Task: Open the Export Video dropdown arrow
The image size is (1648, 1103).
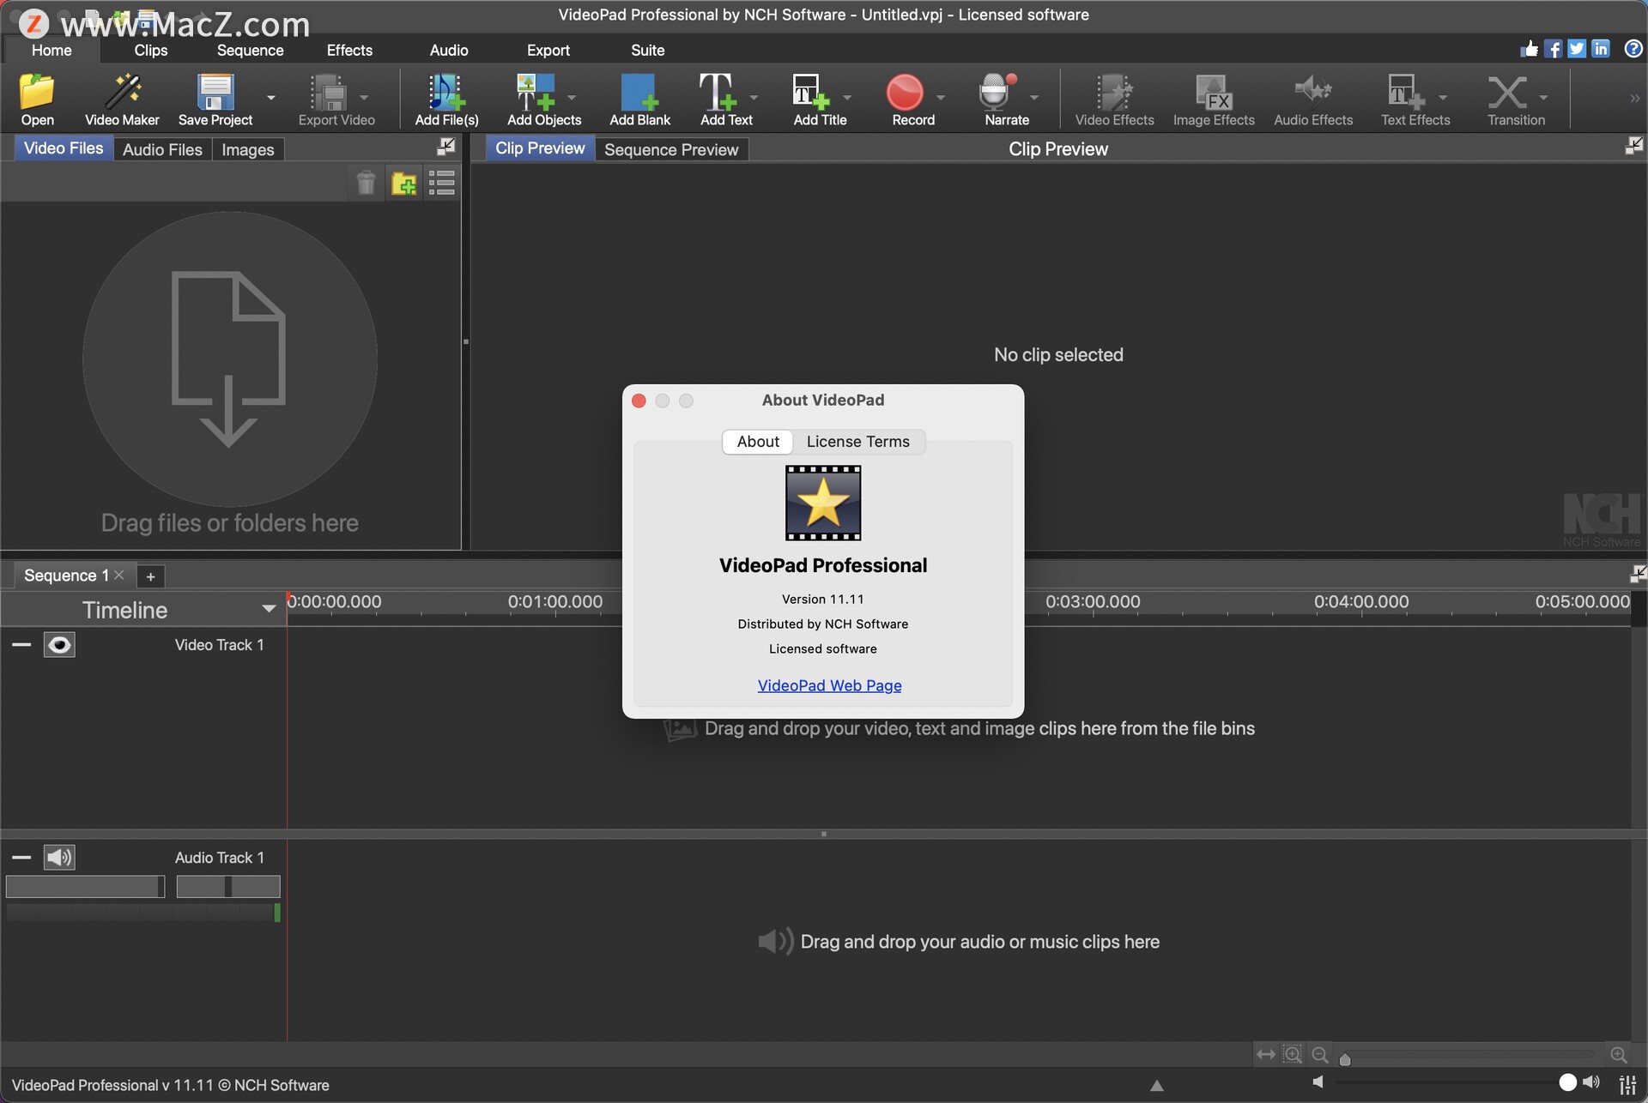Action: coord(364,97)
